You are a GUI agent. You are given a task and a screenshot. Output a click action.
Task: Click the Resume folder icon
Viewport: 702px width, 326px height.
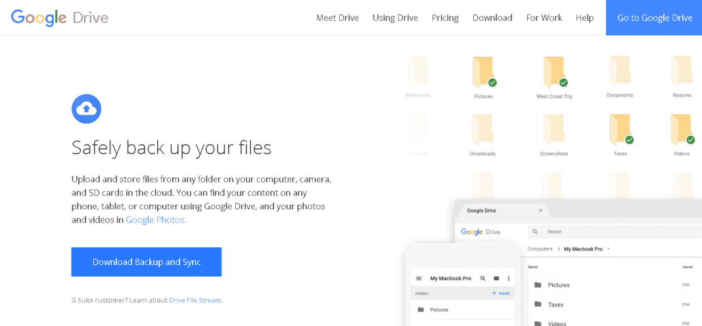tap(682, 72)
